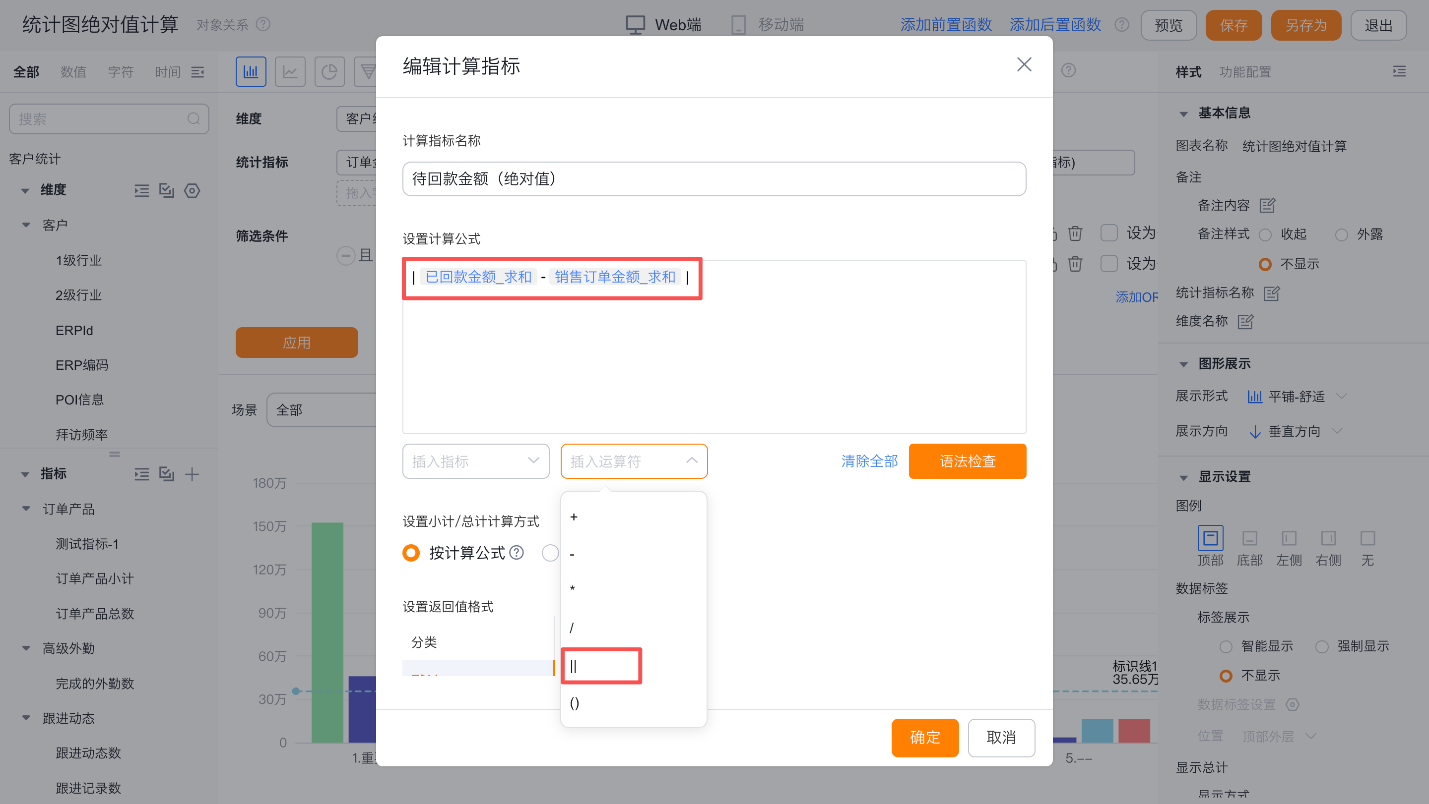The height and width of the screenshot is (804, 1429).
Task: Select the bar chart type icon
Action: pyautogui.click(x=251, y=71)
